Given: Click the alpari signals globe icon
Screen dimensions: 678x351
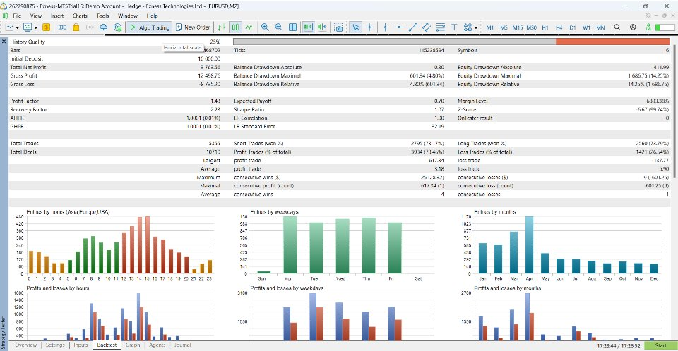Looking at the screenshot, I should [117, 27].
